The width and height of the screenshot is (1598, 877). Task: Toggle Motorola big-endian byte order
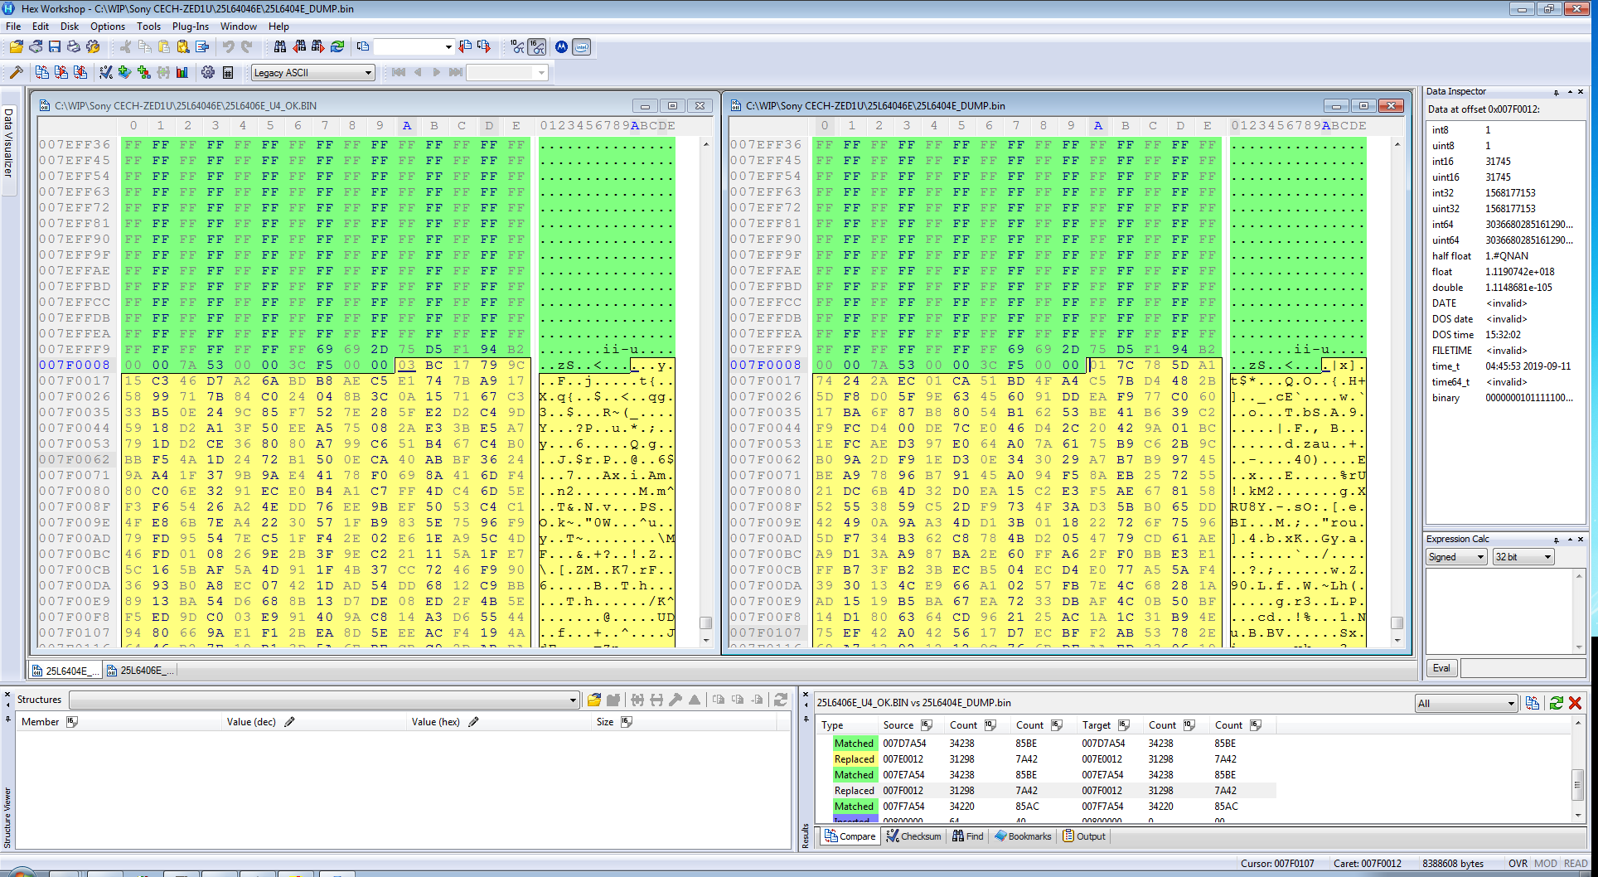click(x=562, y=47)
